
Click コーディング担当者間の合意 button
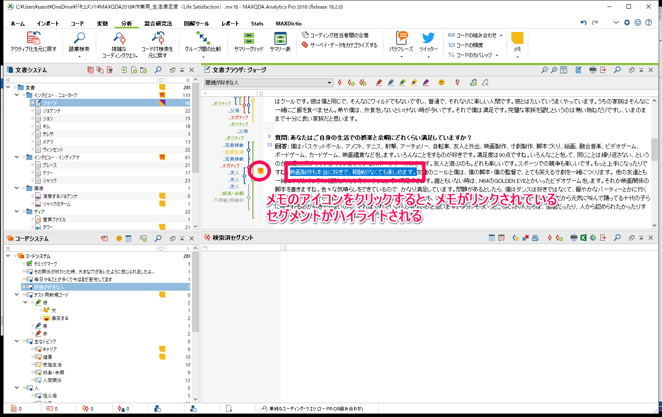click(x=335, y=35)
